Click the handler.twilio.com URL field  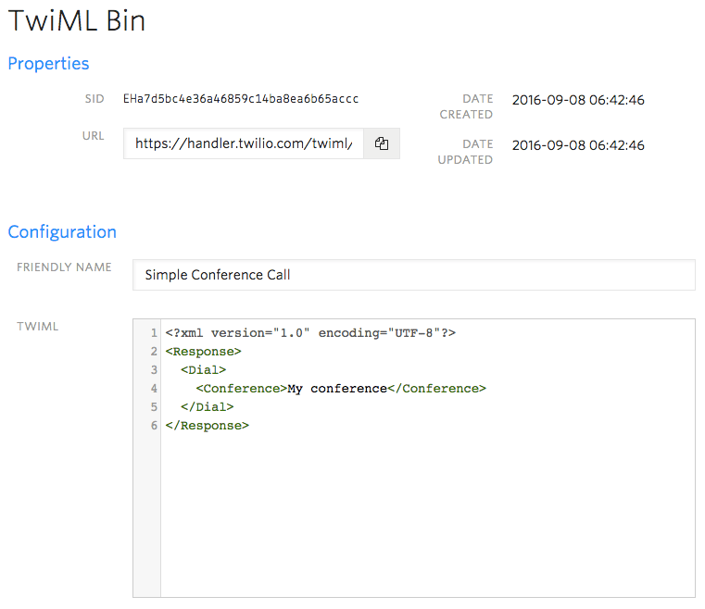(244, 143)
